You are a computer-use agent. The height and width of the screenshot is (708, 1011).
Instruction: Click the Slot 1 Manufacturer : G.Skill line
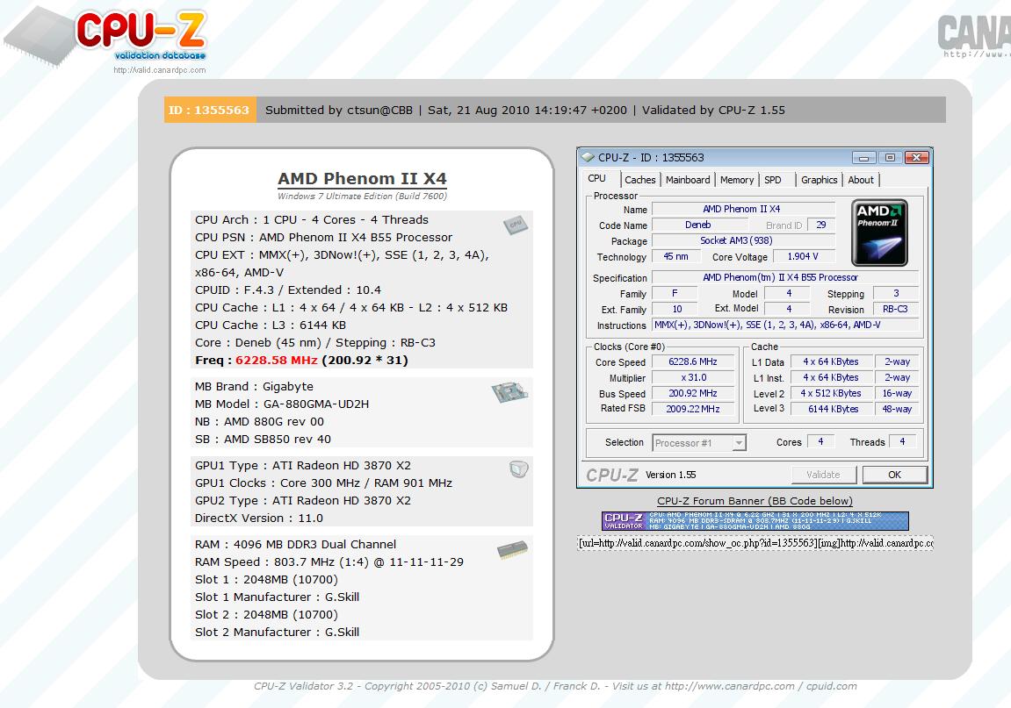pos(278,597)
